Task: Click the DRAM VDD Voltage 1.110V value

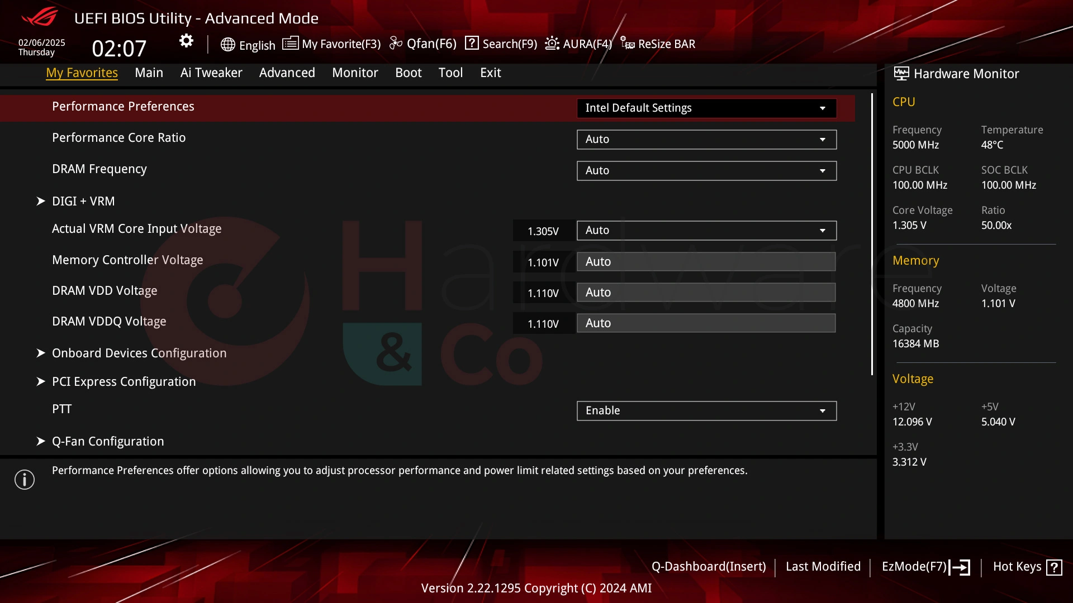Action: pyautogui.click(x=543, y=293)
